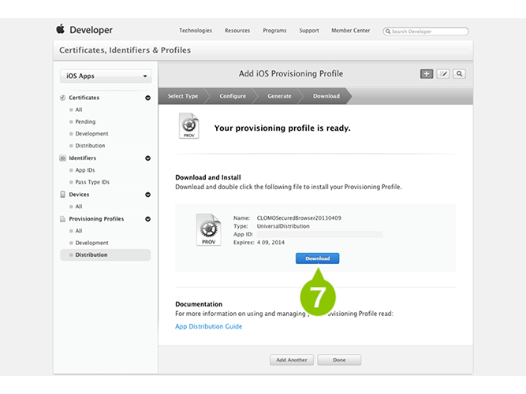Select App IDs under Identifiers
This screenshot has height=394, width=526.
click(85, 170)
